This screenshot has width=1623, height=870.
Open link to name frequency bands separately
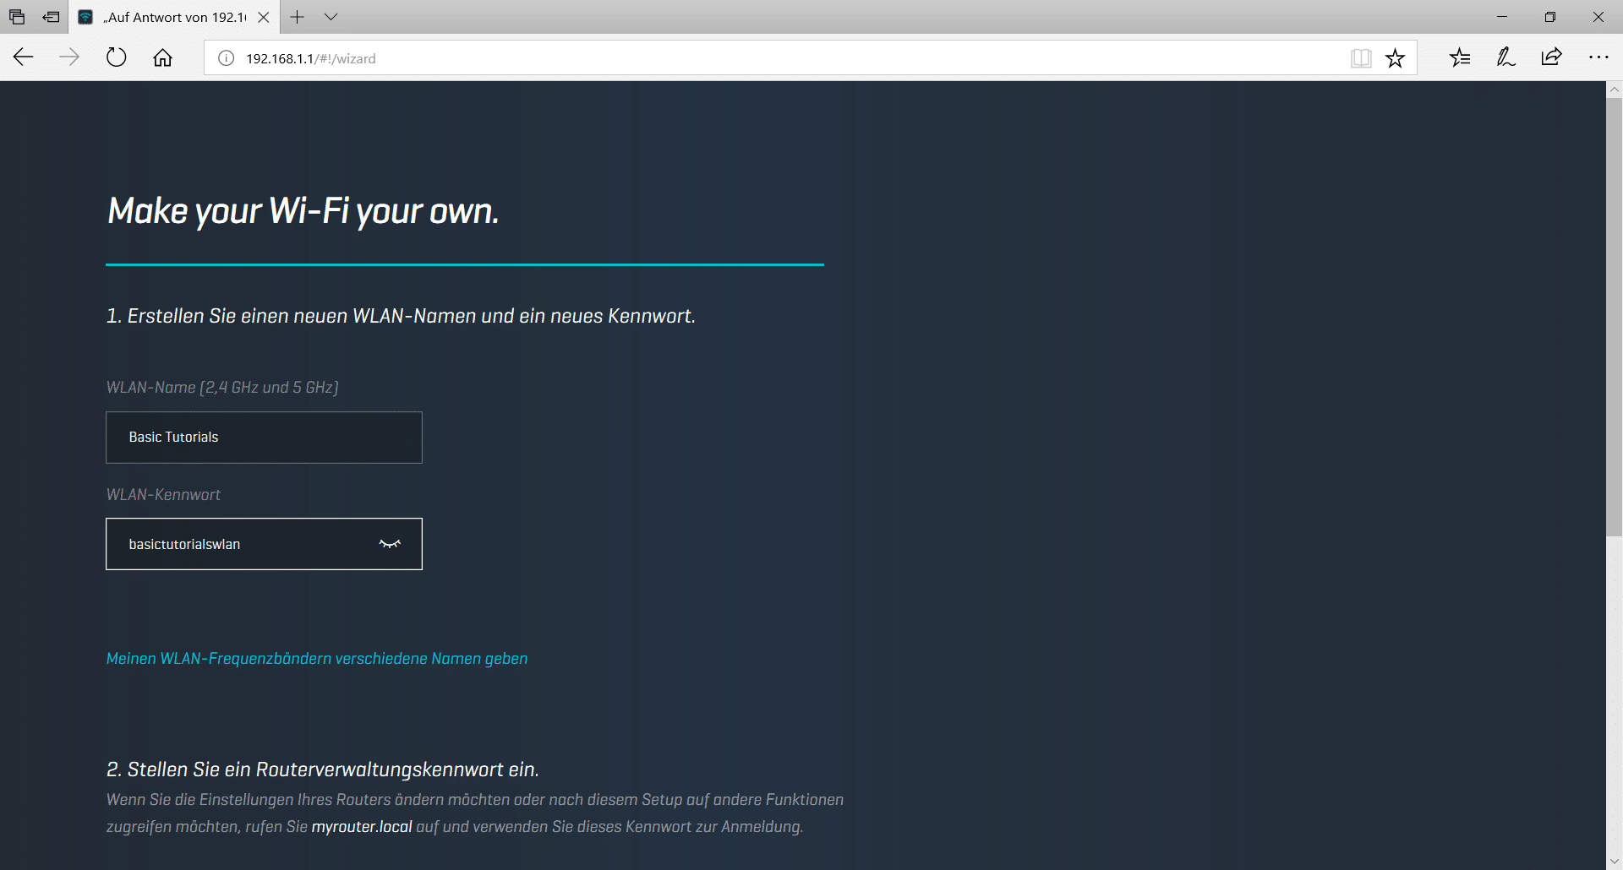coord(317,659)
